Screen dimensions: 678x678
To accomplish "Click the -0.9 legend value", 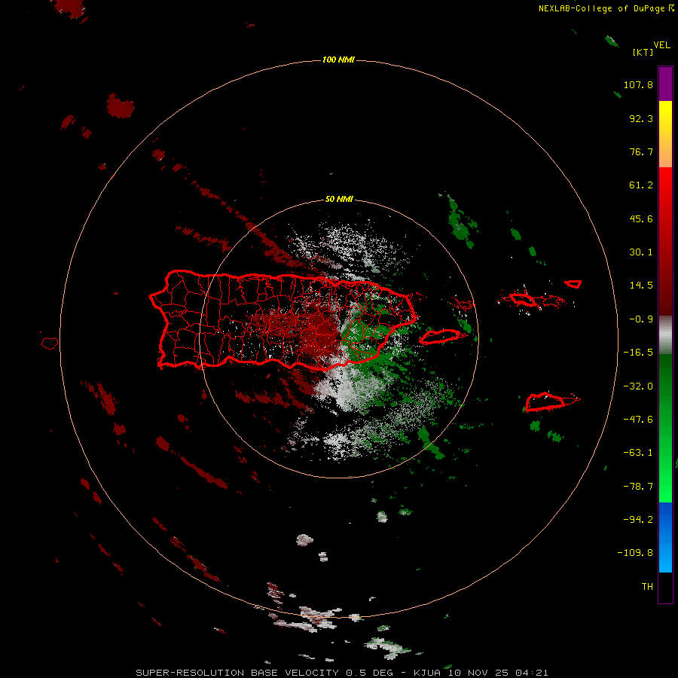I will [x=641, y=319].
